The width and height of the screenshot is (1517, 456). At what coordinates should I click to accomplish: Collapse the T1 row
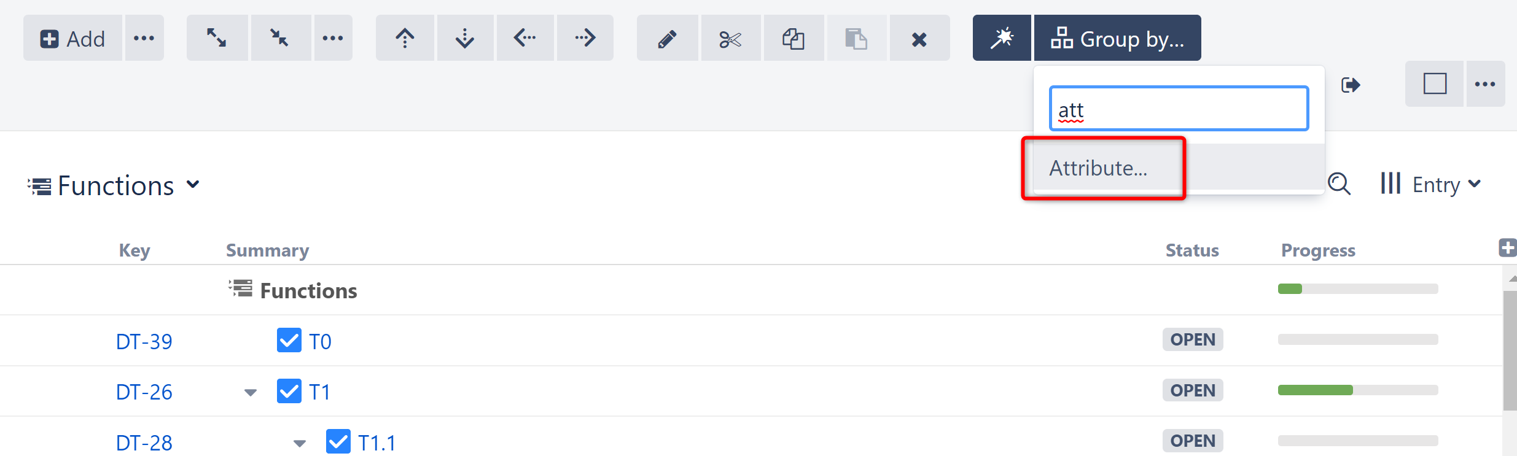pos(250,392)
